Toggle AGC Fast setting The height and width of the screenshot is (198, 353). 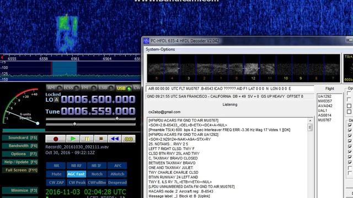point(76,174)
